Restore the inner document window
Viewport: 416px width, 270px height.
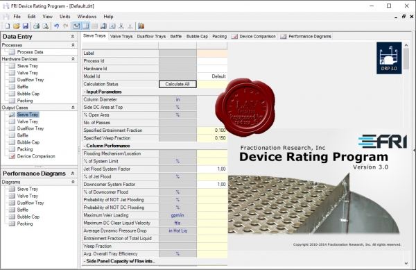coord(404,17)
